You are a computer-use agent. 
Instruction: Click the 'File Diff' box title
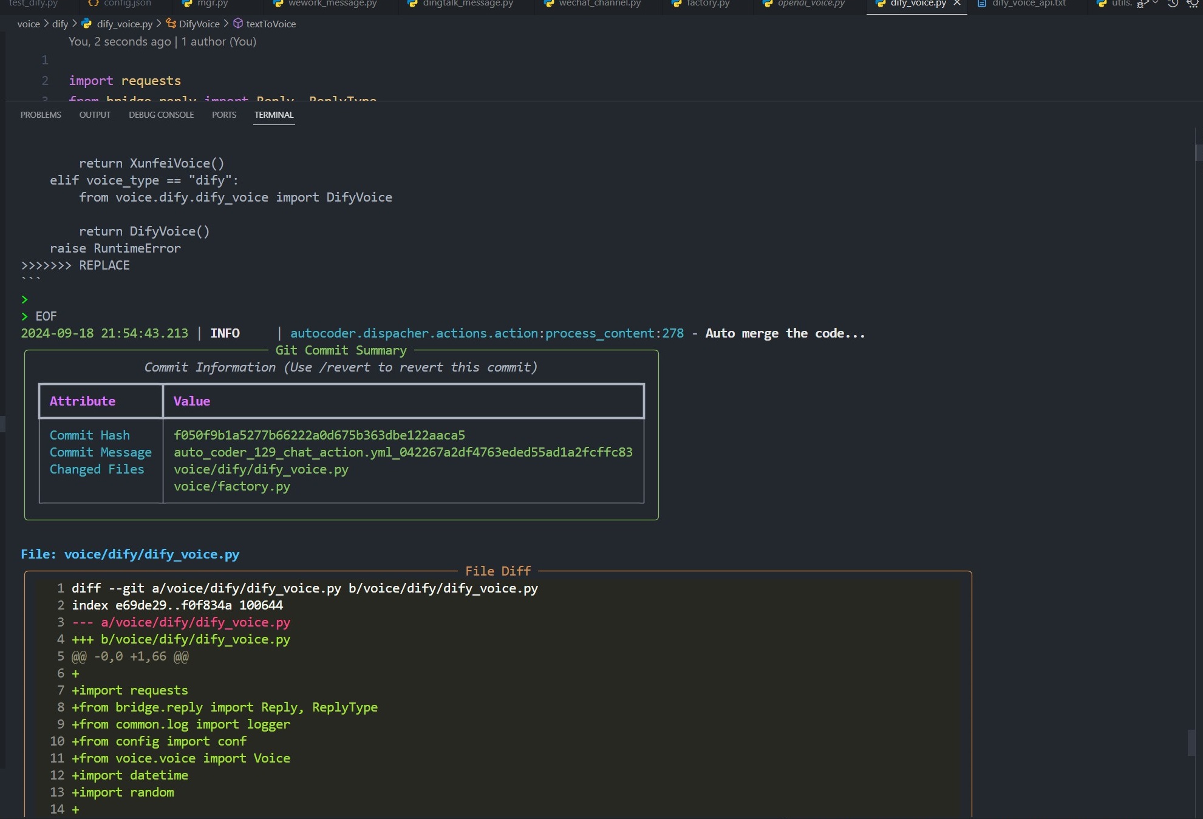click(x=498, y=571)
